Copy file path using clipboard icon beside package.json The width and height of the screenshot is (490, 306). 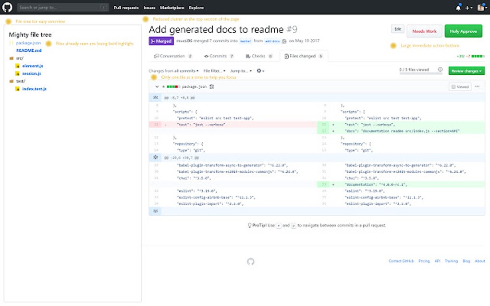pyautogui.click(x=212, y=87)
